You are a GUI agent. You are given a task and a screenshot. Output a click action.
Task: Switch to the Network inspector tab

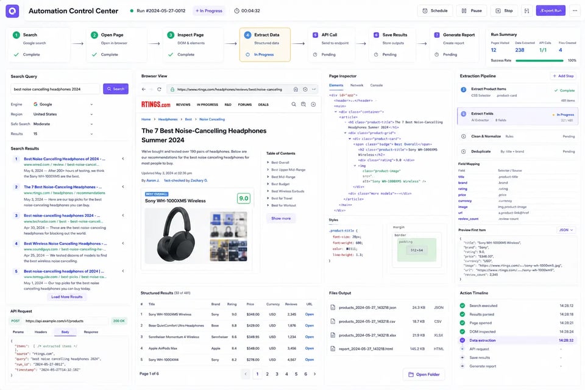point(356,85)
